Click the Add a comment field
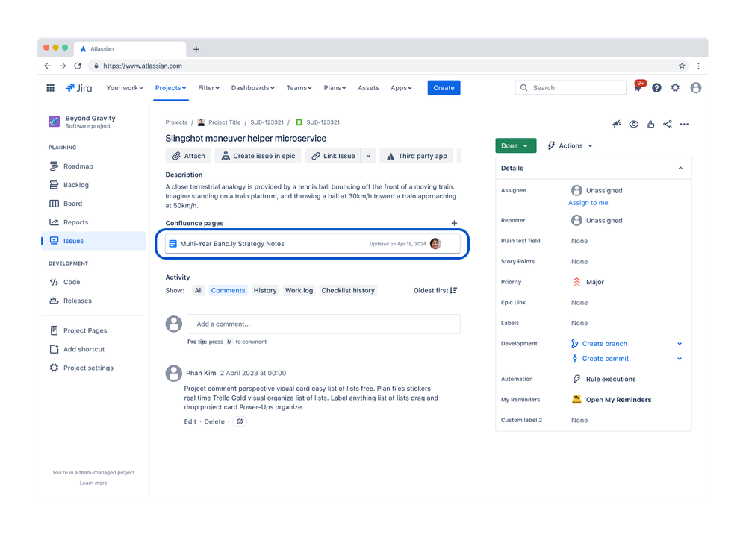The width and height of the screenshot is (746, 534). [323, 323]
